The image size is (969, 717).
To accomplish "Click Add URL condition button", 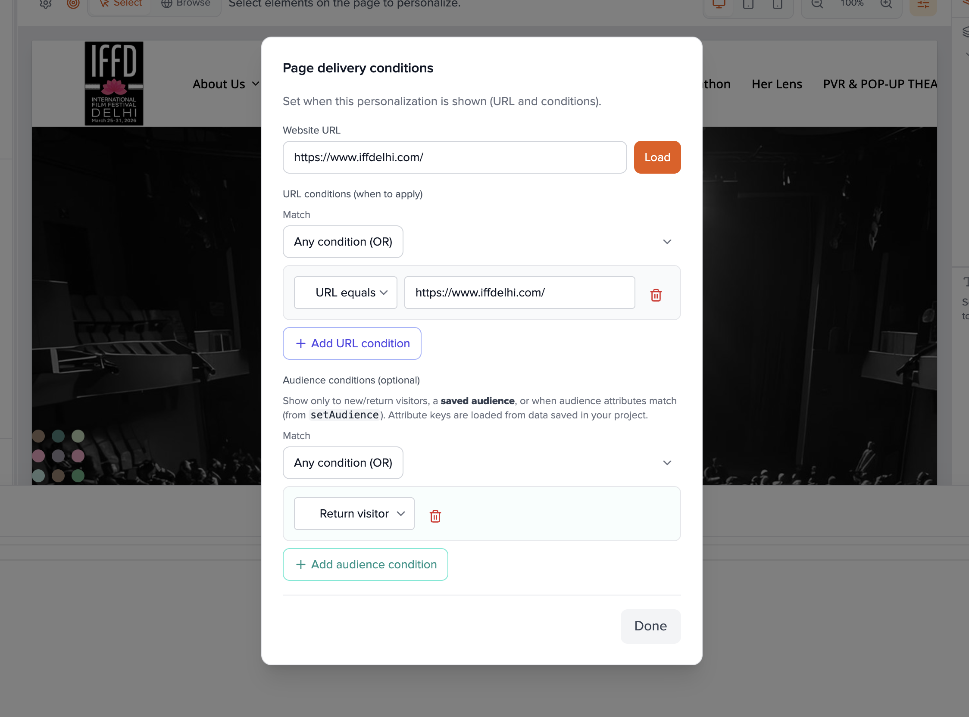I will (352, 343).
